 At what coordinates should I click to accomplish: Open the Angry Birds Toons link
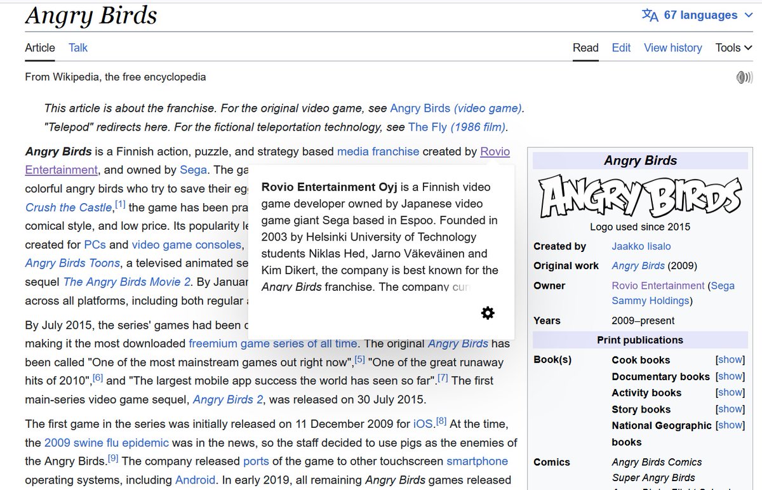pos(72,263)
